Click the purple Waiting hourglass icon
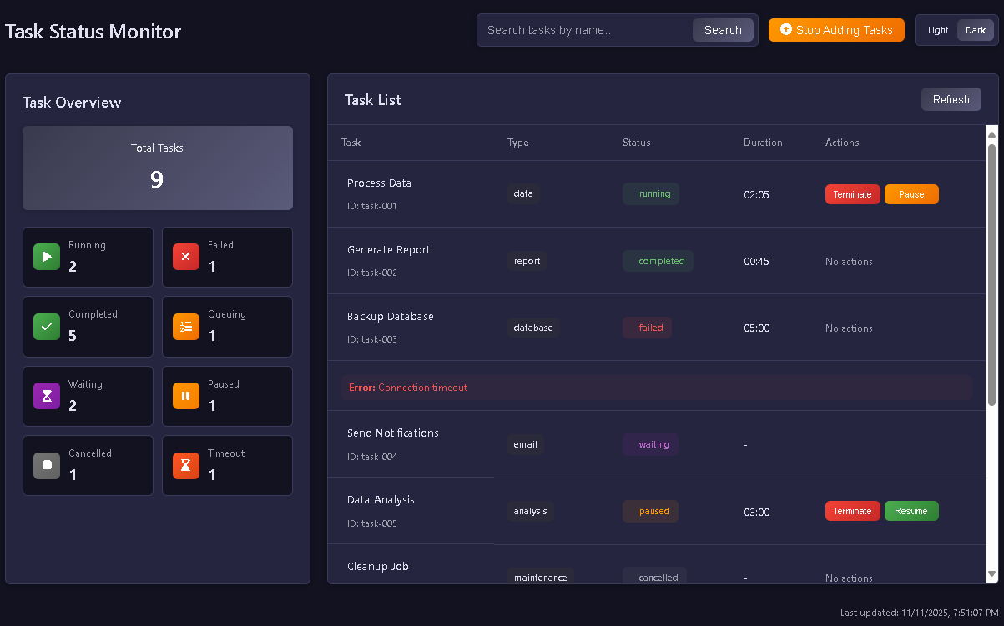1004x626 pixels. (47, 396)
